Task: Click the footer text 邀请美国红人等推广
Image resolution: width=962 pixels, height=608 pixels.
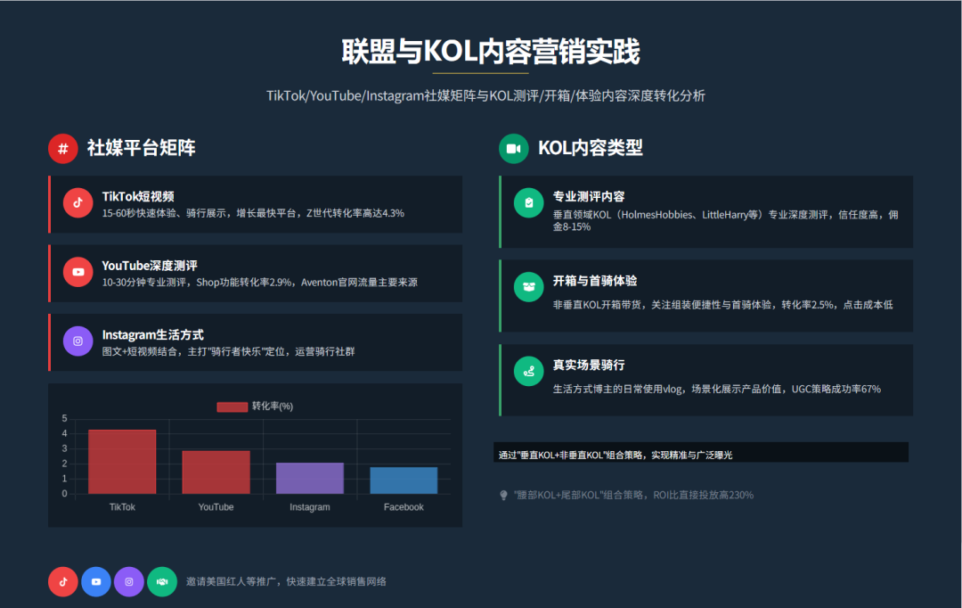Action: point(286,581)
